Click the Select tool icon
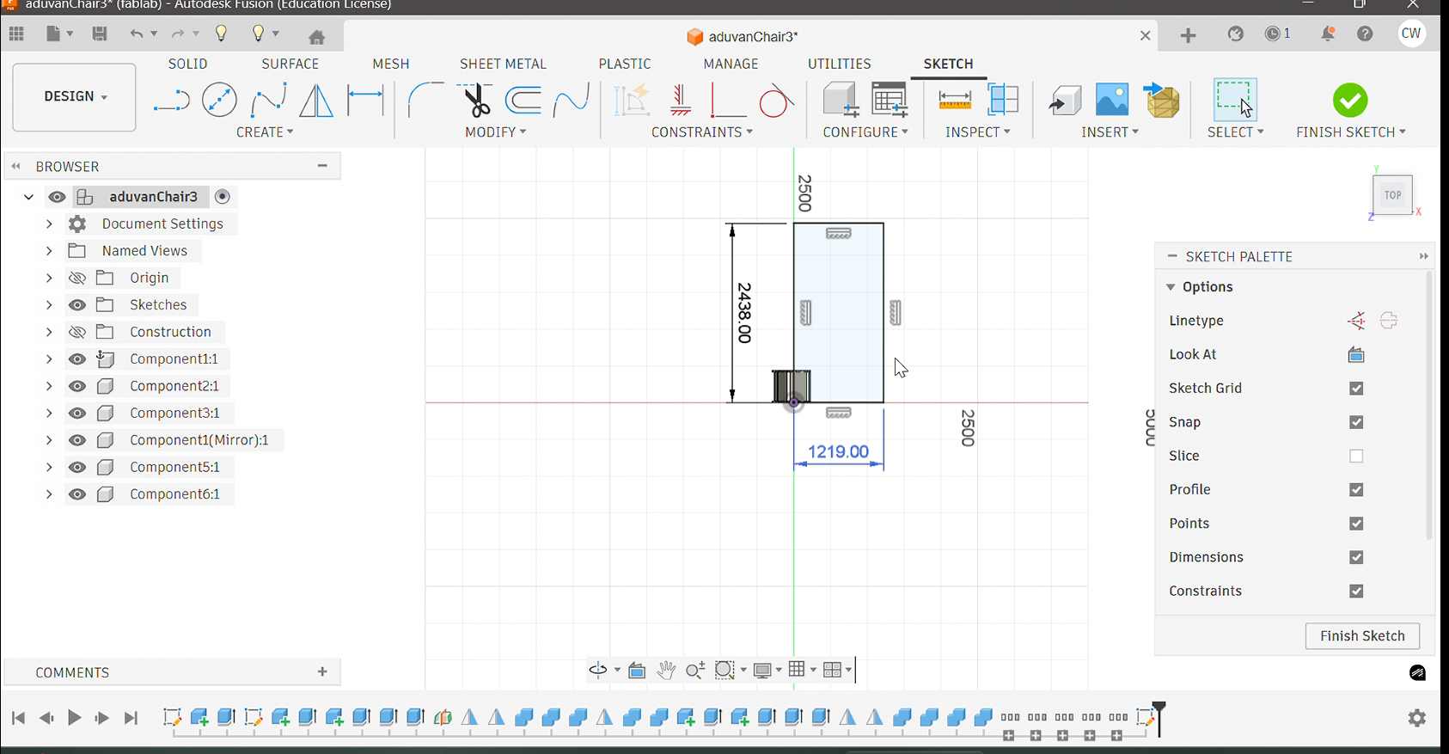The width and height of the screenshot is (1449, 754). tap(1235, 100)
